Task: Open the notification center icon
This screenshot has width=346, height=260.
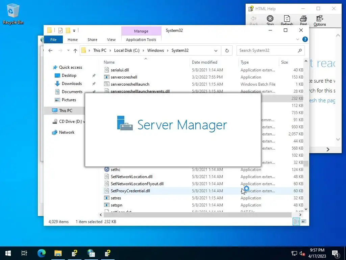Action: [x=335, y=254]
